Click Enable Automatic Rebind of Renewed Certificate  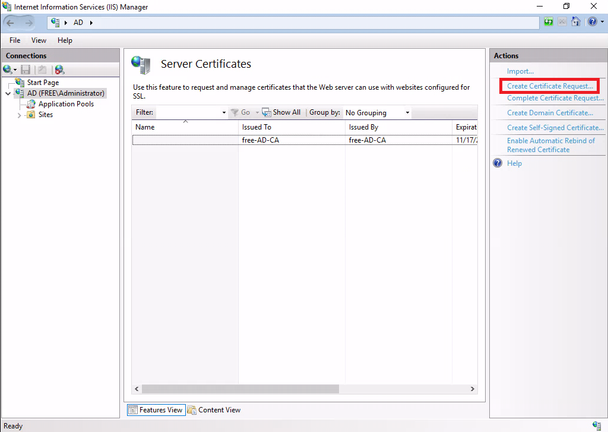click(x=550, y=145)
